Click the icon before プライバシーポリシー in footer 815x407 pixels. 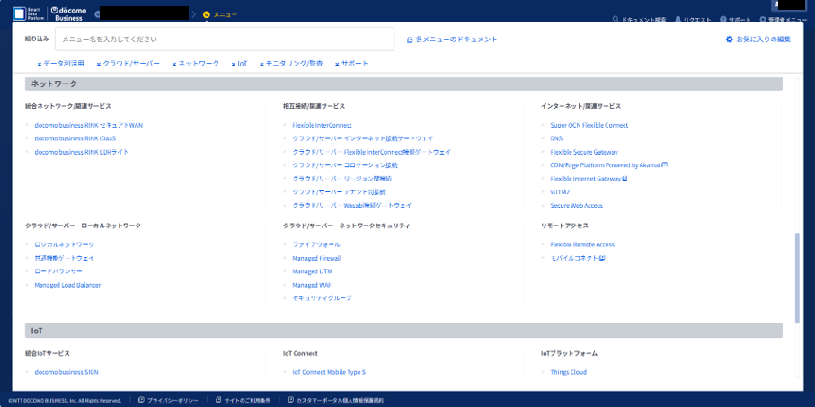[141, 400]
